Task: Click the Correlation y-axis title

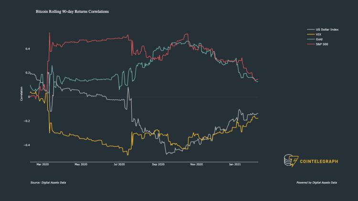Action: (21, 94)
